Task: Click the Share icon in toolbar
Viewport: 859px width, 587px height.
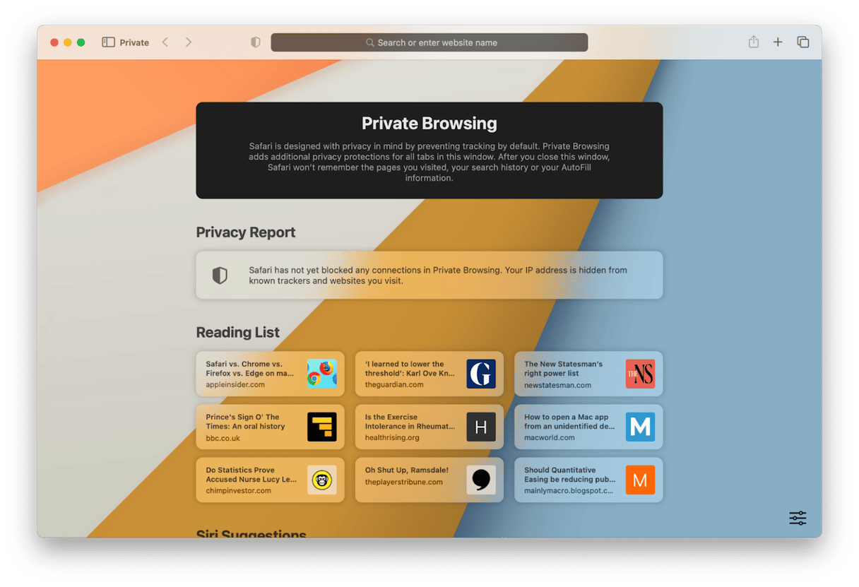Action: tap(754, 42)
